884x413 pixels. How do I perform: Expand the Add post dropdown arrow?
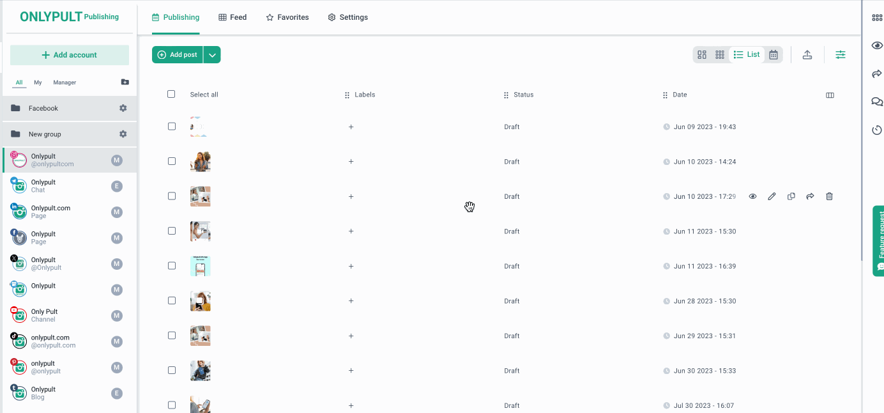[x=213, y=55]
